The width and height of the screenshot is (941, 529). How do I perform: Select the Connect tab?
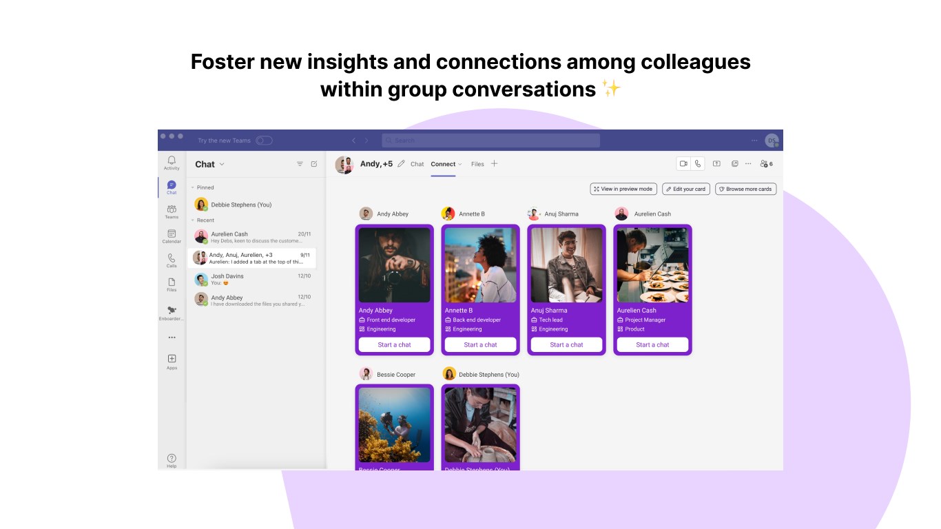443,164
